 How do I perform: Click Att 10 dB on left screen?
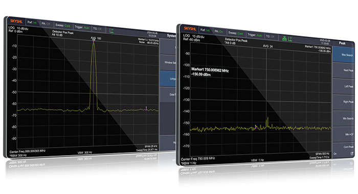tap(57, 35)
